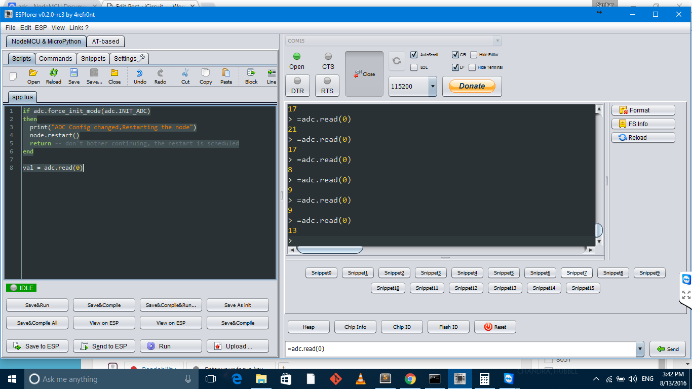Screen dimensions: 692x391
Task: Click the Chip Info button
Action: [355, 327]
